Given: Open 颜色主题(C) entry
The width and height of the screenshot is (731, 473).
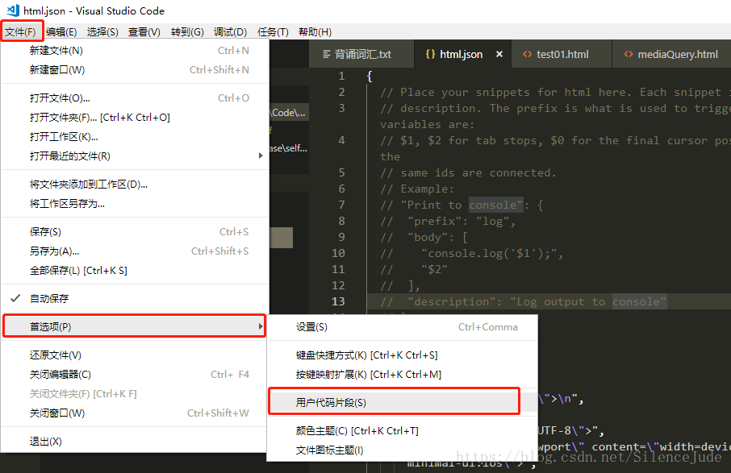Looking at the screenshot, I should tap(403, 431).
